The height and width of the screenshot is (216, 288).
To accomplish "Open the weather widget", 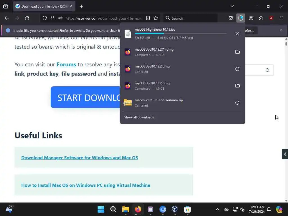I will [x=9, y=209].
